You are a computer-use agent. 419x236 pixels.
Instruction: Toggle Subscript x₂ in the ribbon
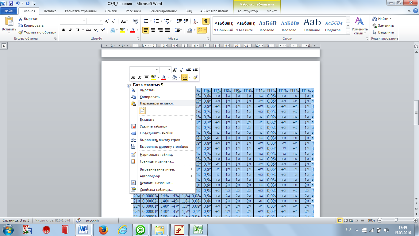pos(96,30)
